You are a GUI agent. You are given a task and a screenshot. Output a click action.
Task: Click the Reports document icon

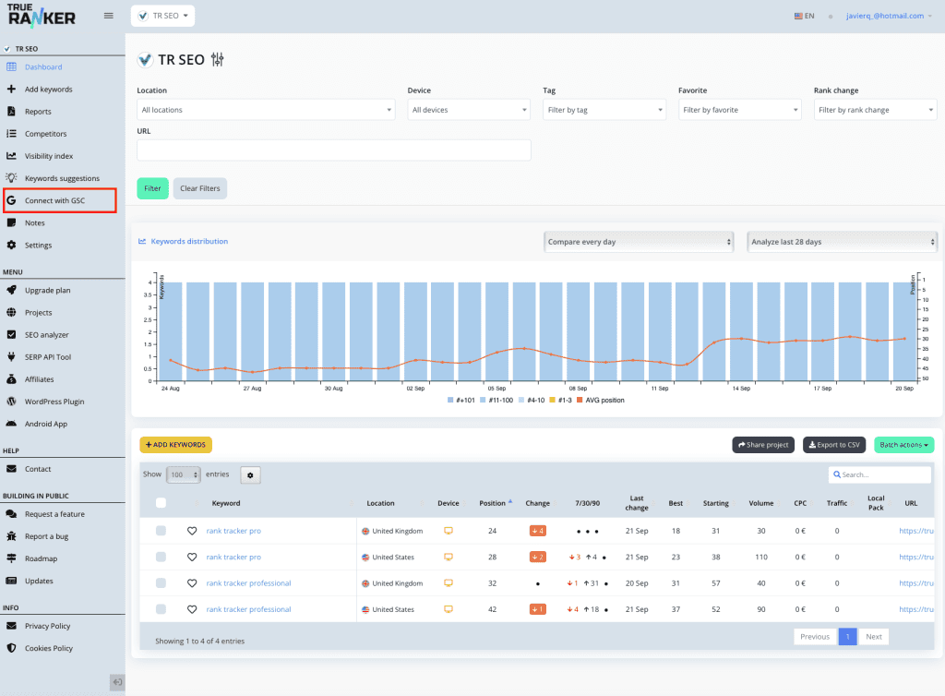point(11,112)
